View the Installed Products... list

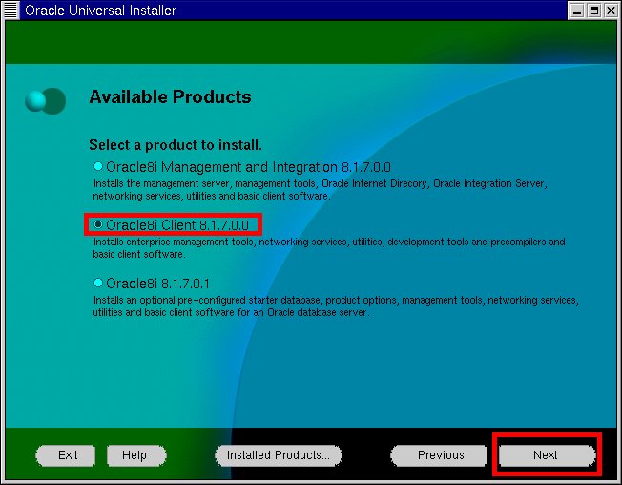point(278,455)
